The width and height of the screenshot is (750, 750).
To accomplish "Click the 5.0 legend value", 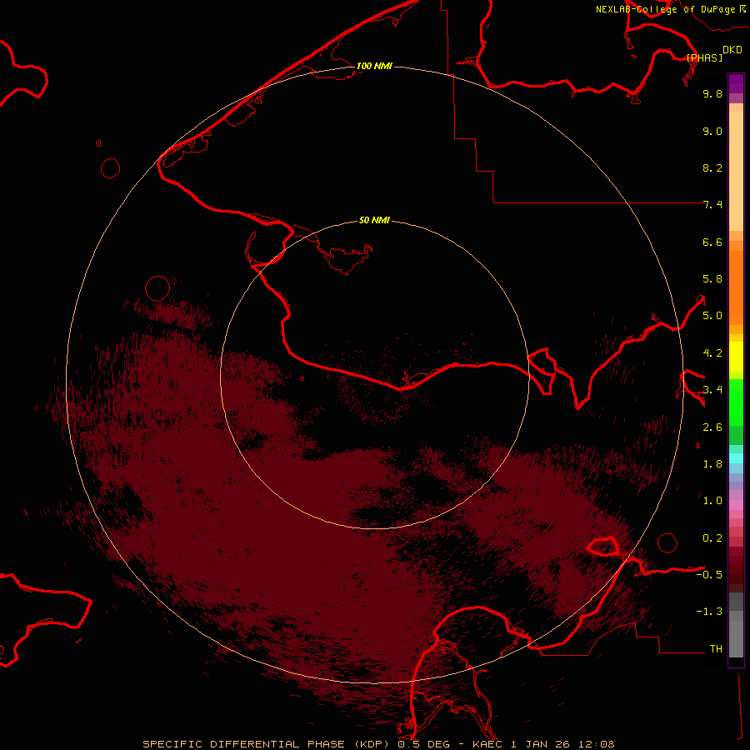I will point(712,316).
